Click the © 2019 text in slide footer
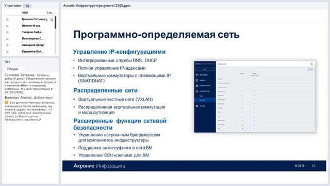 coord(300,166)
